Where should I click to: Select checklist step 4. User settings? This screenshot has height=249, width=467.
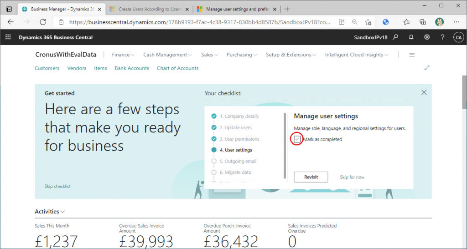236,150
